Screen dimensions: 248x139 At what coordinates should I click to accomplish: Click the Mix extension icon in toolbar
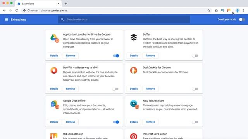click(229, 10)
